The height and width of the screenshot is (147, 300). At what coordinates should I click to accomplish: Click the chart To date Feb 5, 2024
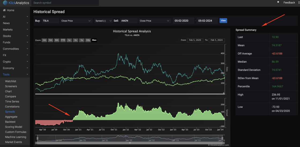[x=217, y=40]
